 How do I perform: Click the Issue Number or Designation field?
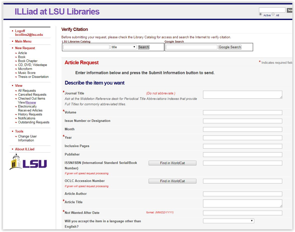pyautogui.click(x=242, y=121)
